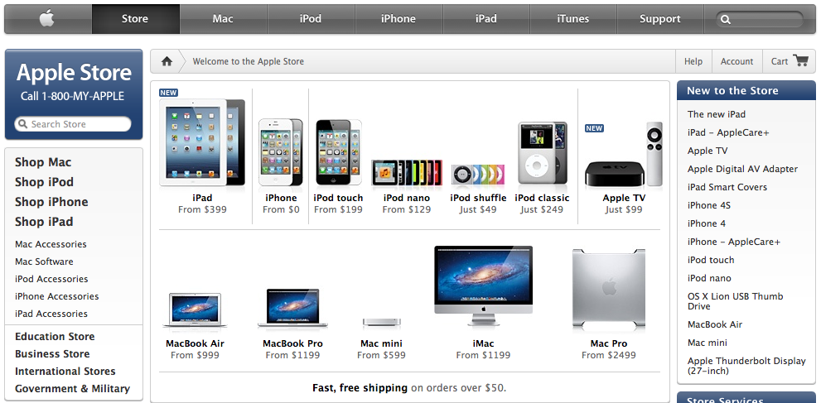Image resolution: width=821 pixels, height=403 pixels.
Task: Open the Support navigation tab
Action: 660,19
